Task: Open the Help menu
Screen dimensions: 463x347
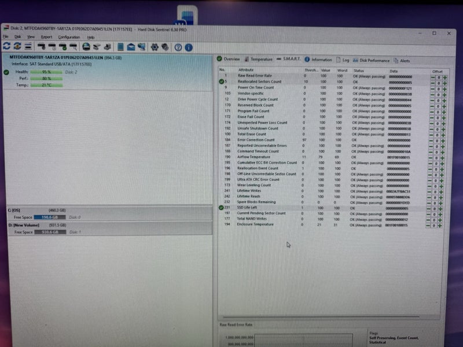Action: (x=91, y=38)
